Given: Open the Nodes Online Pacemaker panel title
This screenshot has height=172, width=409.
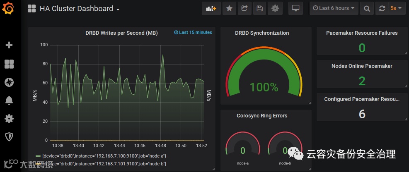Looking at the screenshot, I should click(362, 66).
